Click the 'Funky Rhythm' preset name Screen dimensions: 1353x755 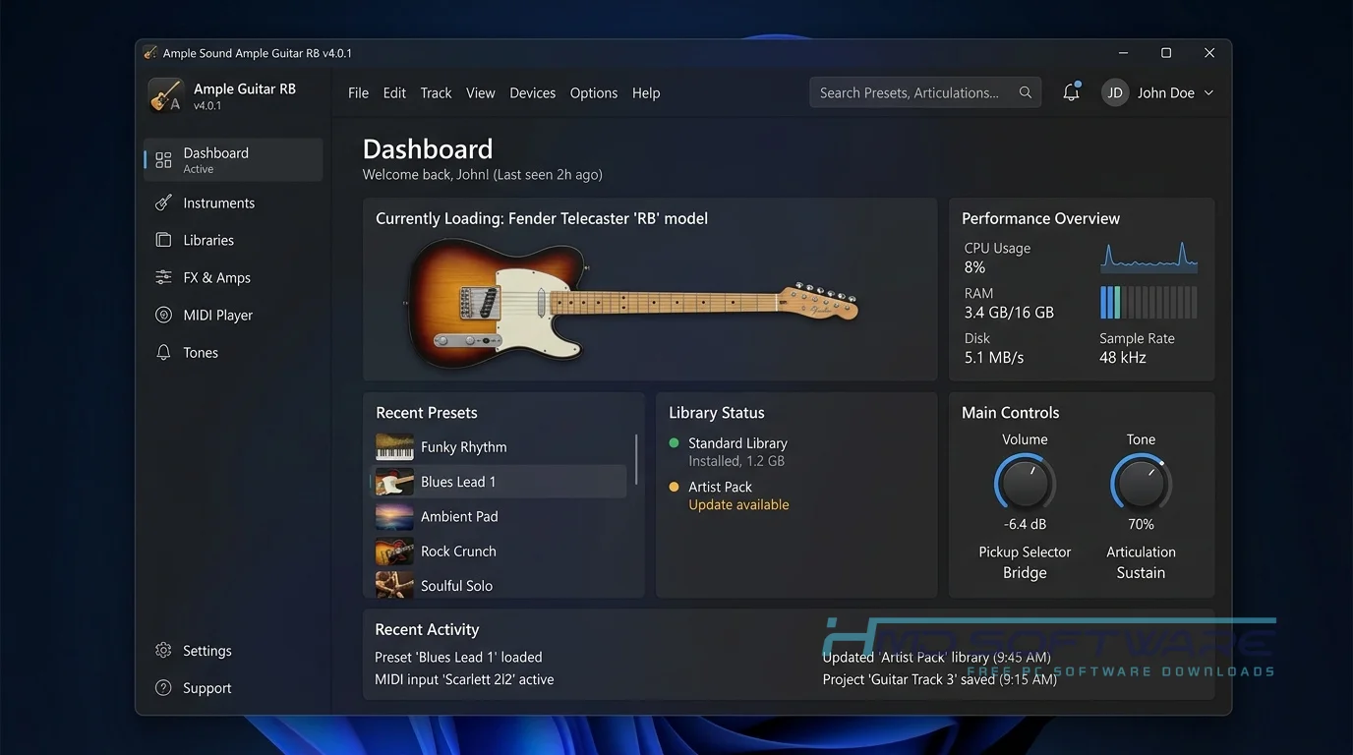[463, 446]
